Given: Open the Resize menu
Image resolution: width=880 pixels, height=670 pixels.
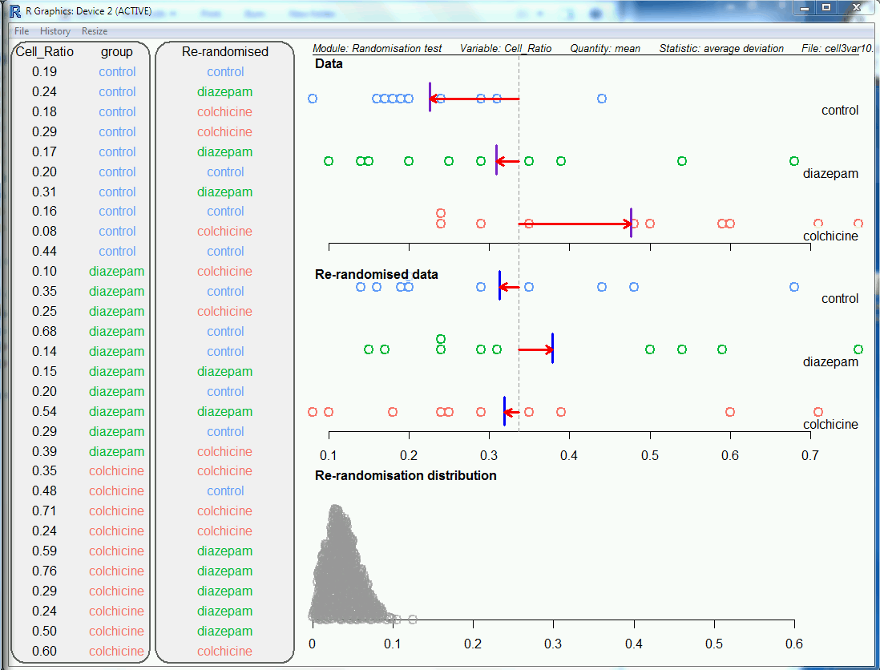Looking at the screenshot, I should (x=95, y=31).
